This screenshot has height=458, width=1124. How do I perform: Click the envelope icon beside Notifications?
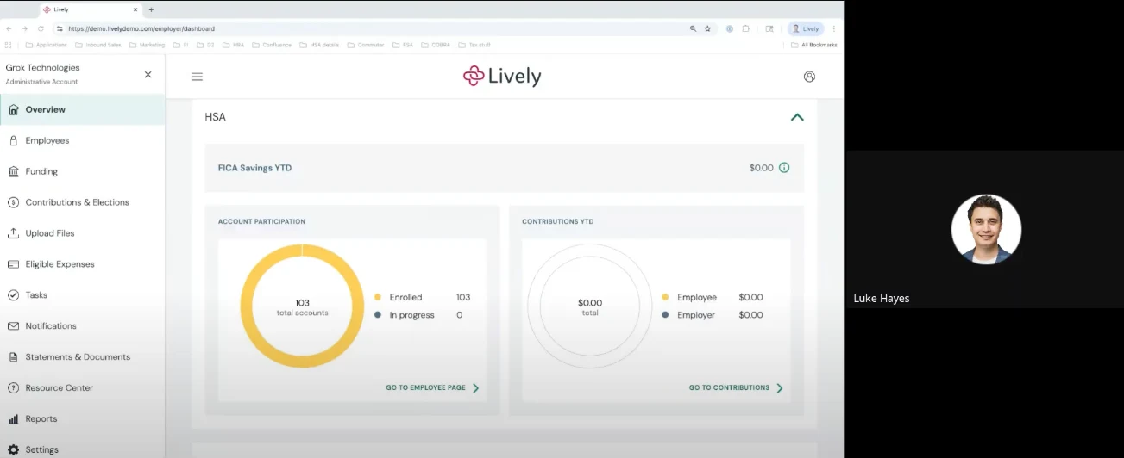coord(13,326)
